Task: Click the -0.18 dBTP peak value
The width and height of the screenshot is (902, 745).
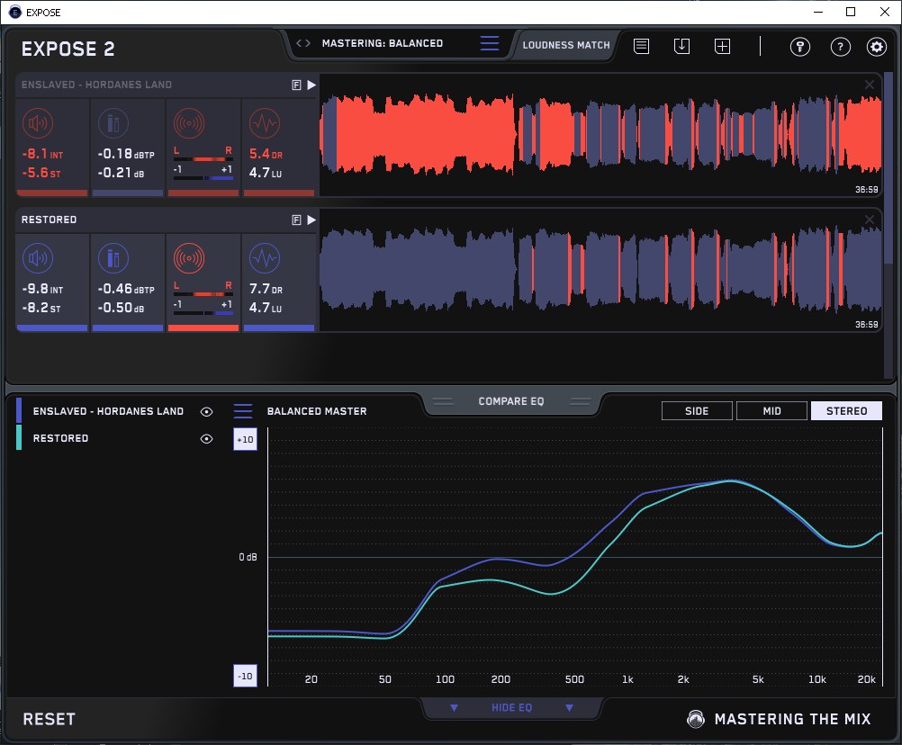Action: click(x=126, y=154)
